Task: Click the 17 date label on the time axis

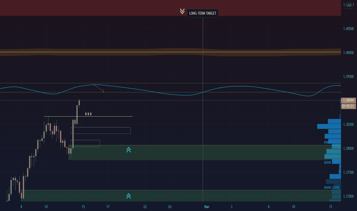Action: pyautogui.click(x=108, y=207)
